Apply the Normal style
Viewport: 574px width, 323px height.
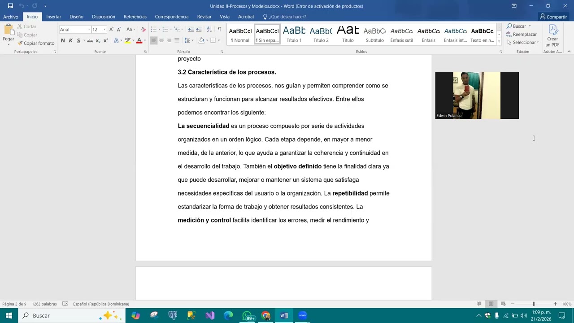pyautogui.click(x=240, y=34)
